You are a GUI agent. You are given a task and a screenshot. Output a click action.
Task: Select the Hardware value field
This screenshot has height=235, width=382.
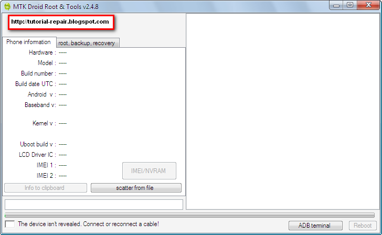click(62, 52)
